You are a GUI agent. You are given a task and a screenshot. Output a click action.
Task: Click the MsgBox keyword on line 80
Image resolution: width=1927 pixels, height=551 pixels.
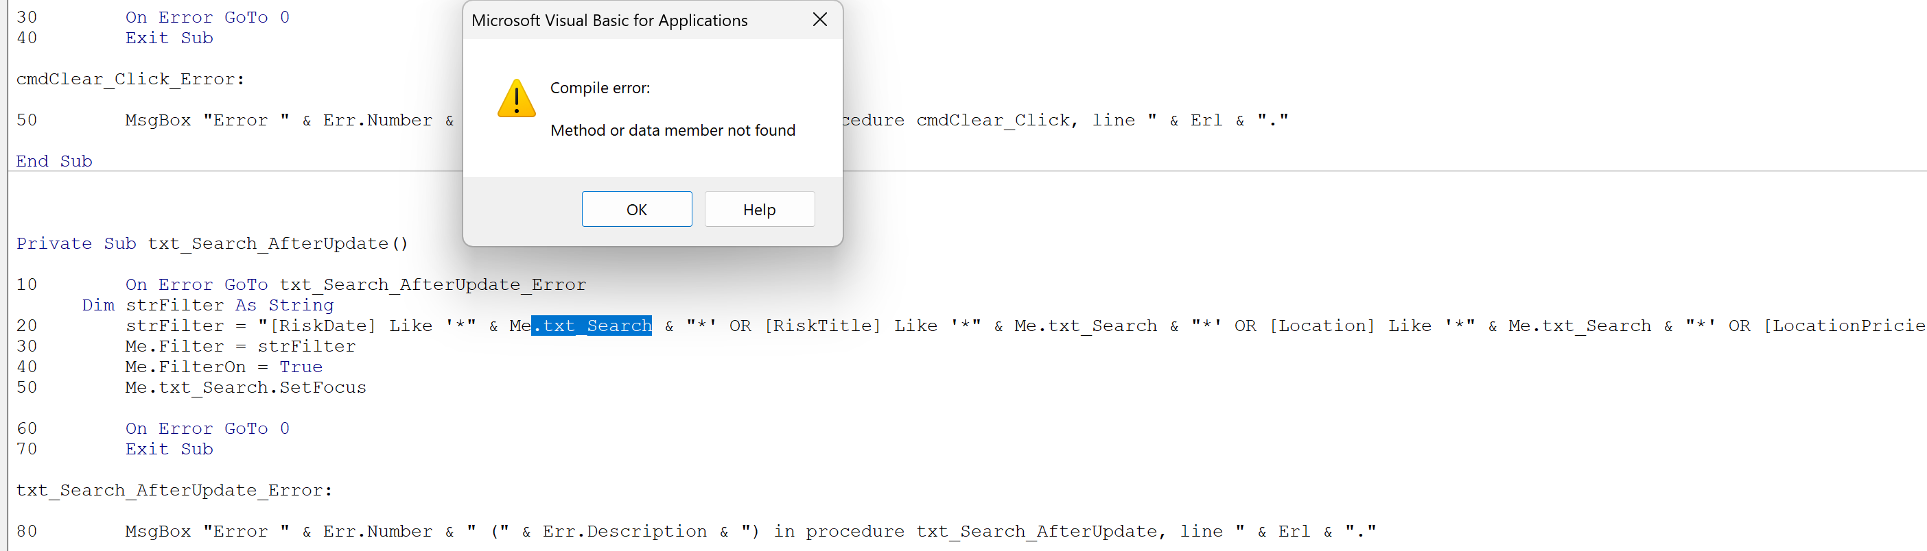tap(158, 531)
